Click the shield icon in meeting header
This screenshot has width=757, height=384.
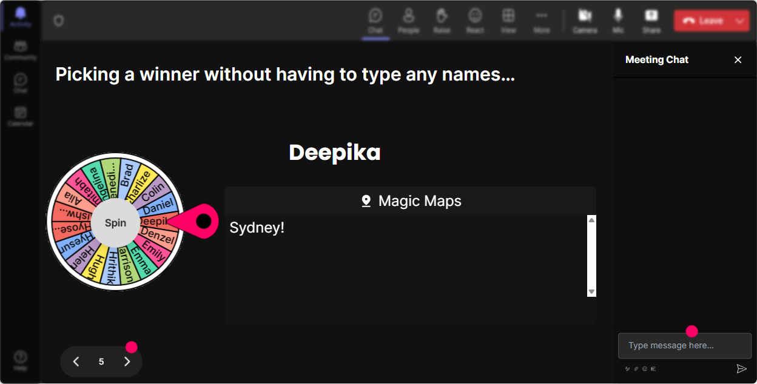coord(58,21)
